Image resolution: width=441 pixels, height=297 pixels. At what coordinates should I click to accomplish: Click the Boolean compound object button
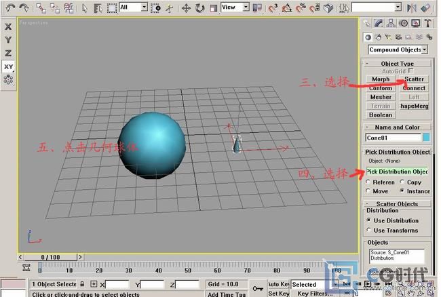click(381, 115)
